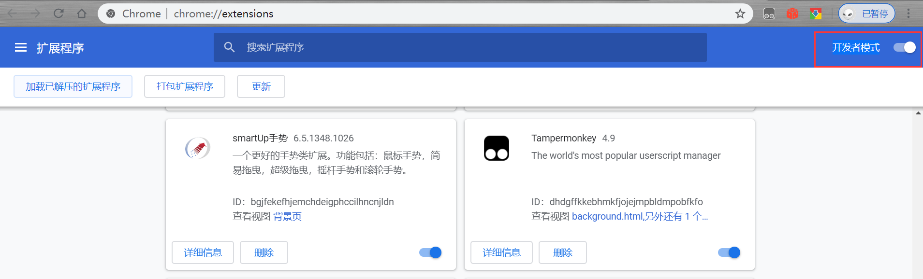This screenshot has height=279, width=923.
Task: Click the browser back arrow
Action: [13, 14]
